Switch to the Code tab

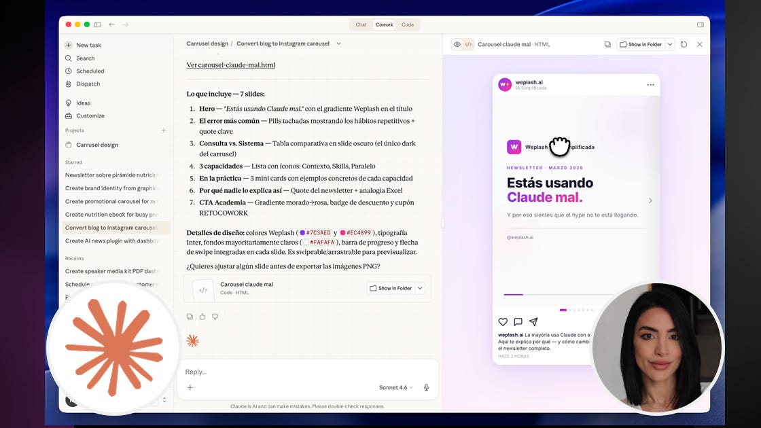[x=408, y=24]
